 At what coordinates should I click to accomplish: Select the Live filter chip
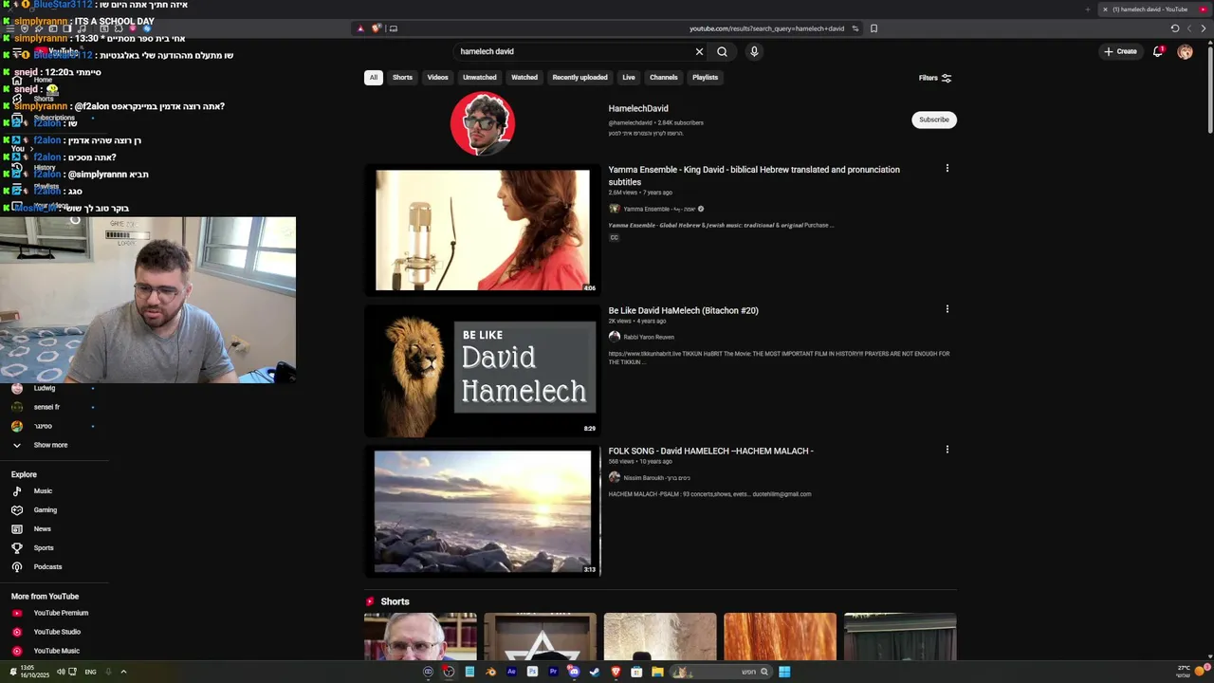tap(629, 78)
